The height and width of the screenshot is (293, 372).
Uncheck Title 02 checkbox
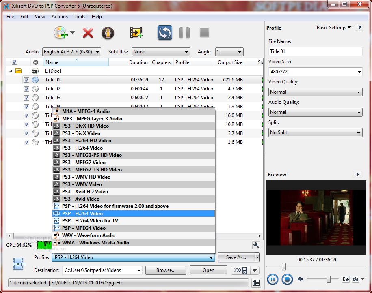click(26, 89)
